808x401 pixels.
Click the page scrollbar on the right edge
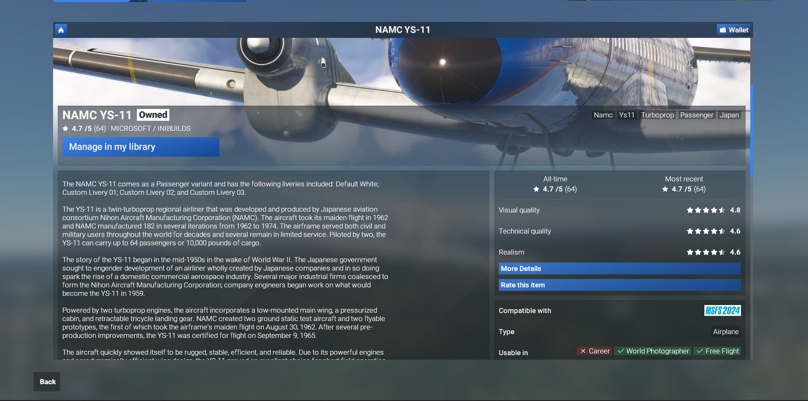(x=752, y=130)
